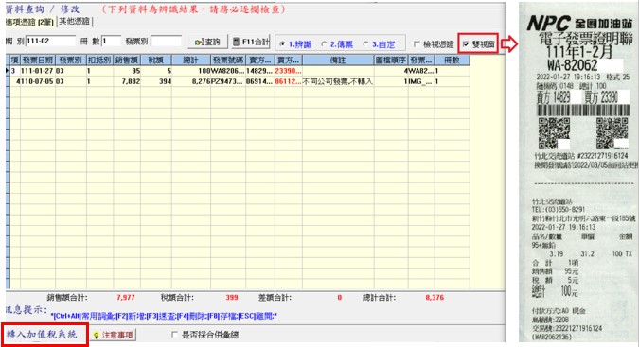The width and height of the screenshot is (639, 347).
Task: Click the empty 發票別 input field
Action: point(166,41)
